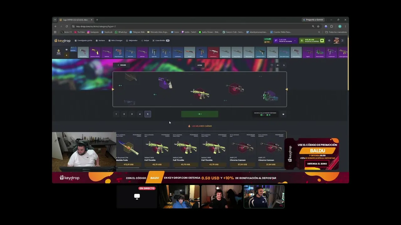Open the baldu - Twitch bookmark
Viewport: 401px width, 225px height.
click(189, 32)
